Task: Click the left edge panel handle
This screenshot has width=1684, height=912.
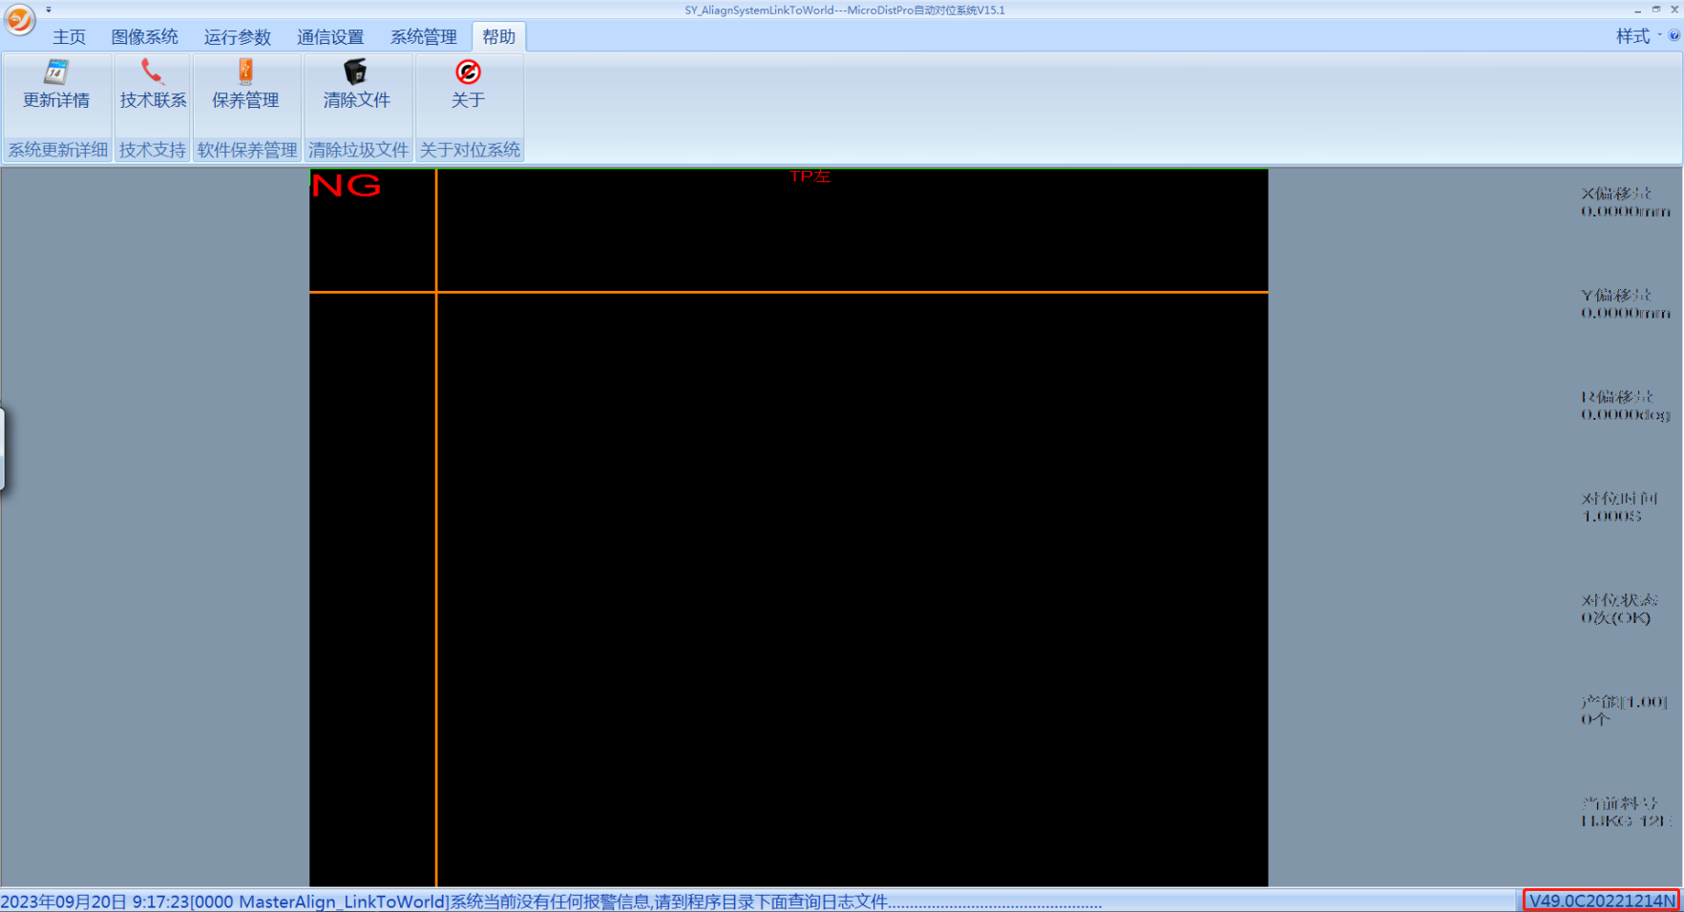Action: [x=3, y=448]
